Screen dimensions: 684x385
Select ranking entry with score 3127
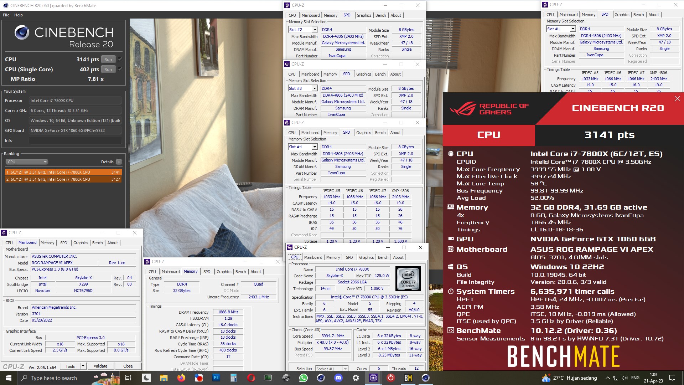coord(63,179)
